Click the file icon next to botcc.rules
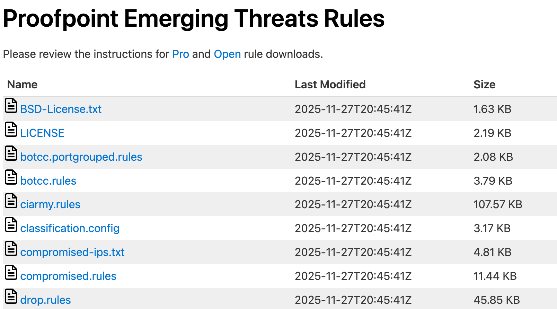This screenshot has height=309, width=557. coord(11,177)
